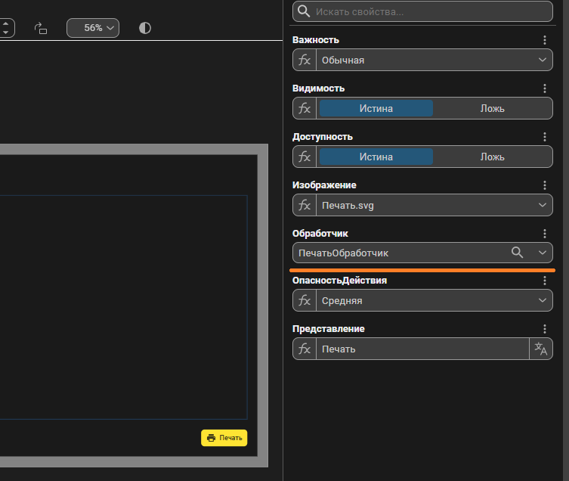The height and width of the screenshot is (481, 569).
Task: Click the rotate orientation icon in toolbar
Action: coord(41,28)
